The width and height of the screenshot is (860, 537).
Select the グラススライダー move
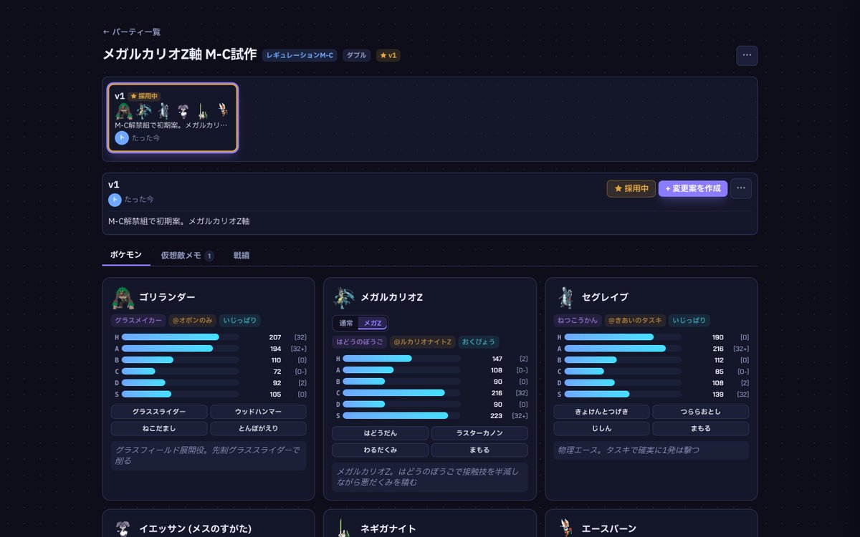tap(159, 412)
